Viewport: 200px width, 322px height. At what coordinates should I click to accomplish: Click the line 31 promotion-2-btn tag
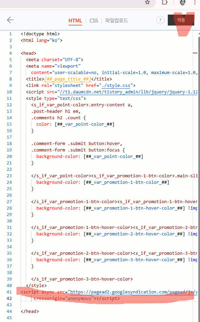click(x=114, y=228)
